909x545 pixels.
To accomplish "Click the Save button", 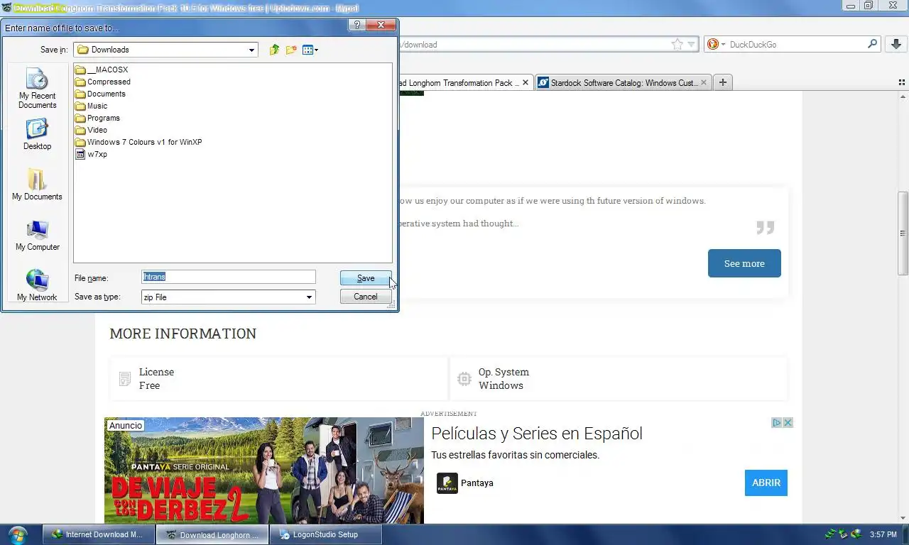I will pos(366,278).
